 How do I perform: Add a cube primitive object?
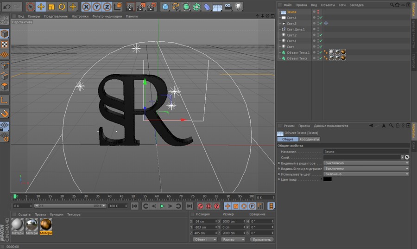pyautogui.click(x=165, y=6)
